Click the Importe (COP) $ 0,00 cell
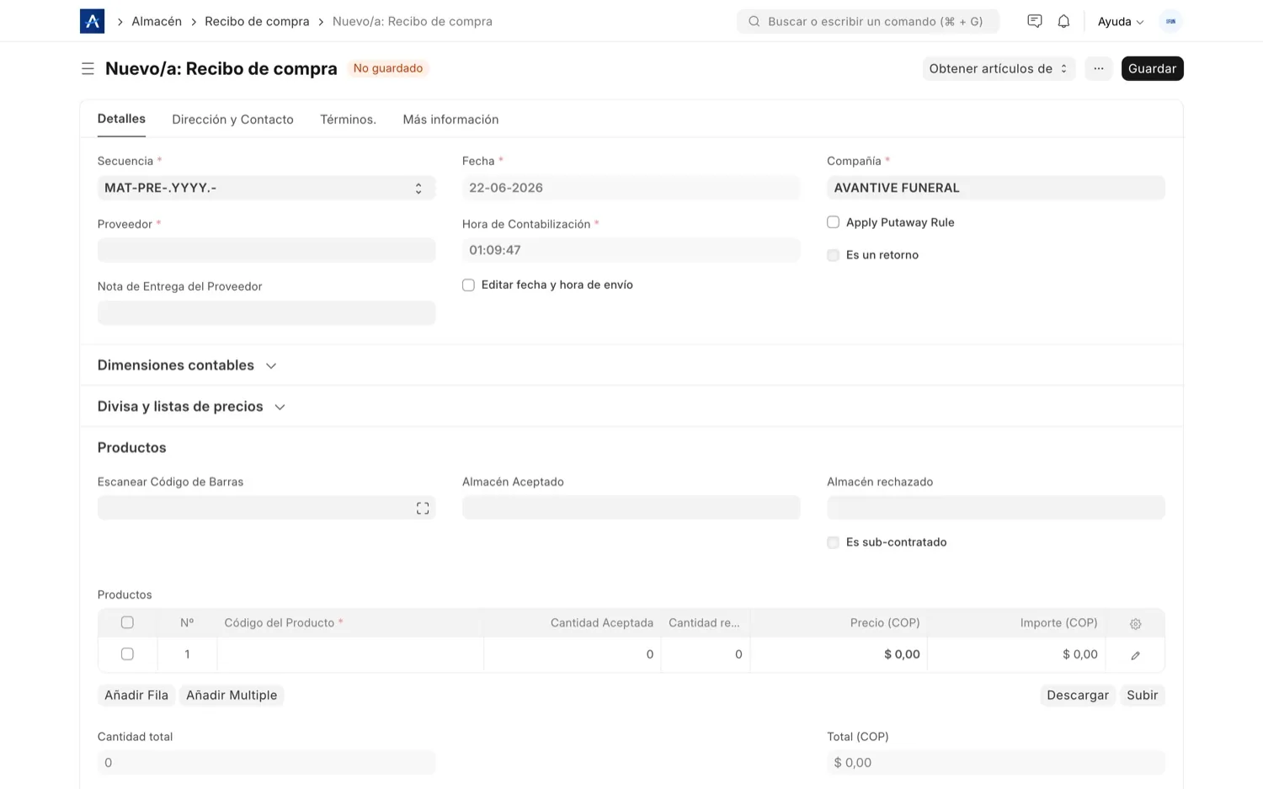The height and width of the screenshot is (789, 1263). pyautogui.click(x=1016, y=654)
